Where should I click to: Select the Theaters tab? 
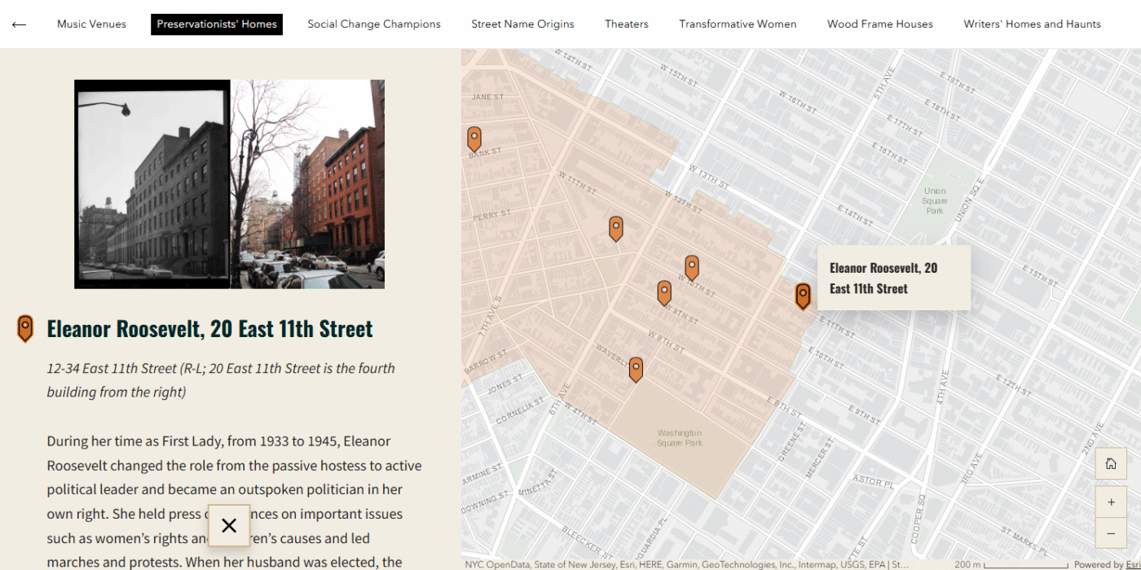pos(627,24)
